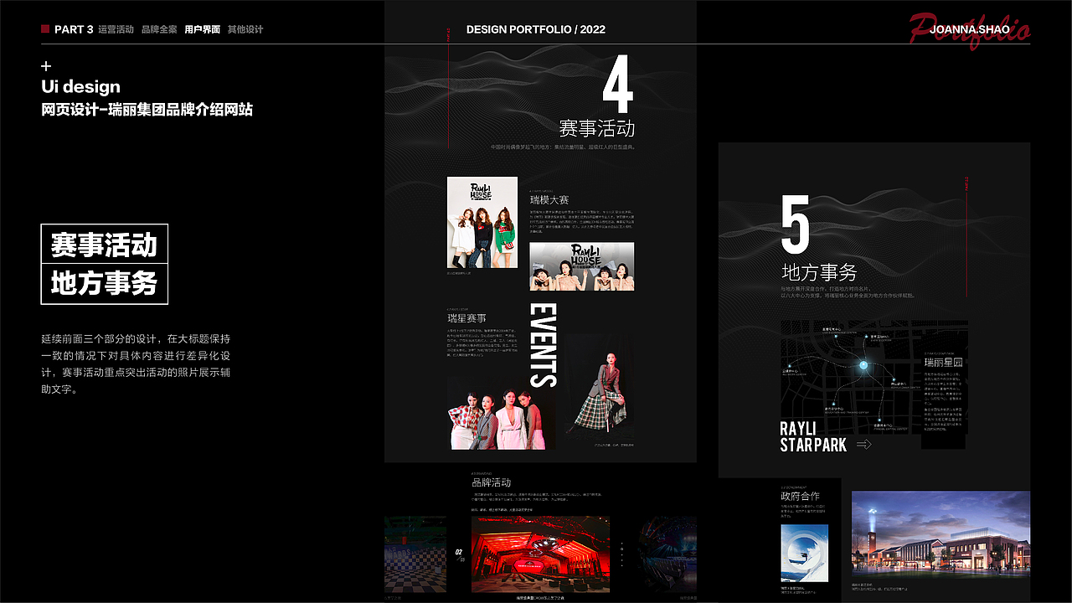
Task: Select the boxed 赛事活动 label on left
Action: point(104,245)
